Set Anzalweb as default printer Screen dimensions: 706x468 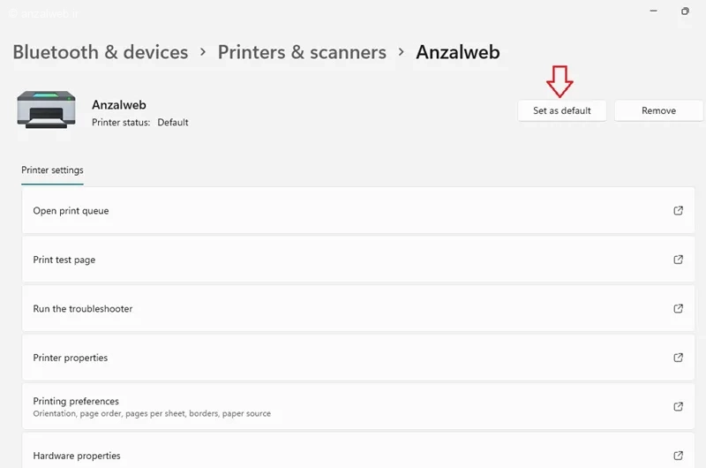point(562,110)
